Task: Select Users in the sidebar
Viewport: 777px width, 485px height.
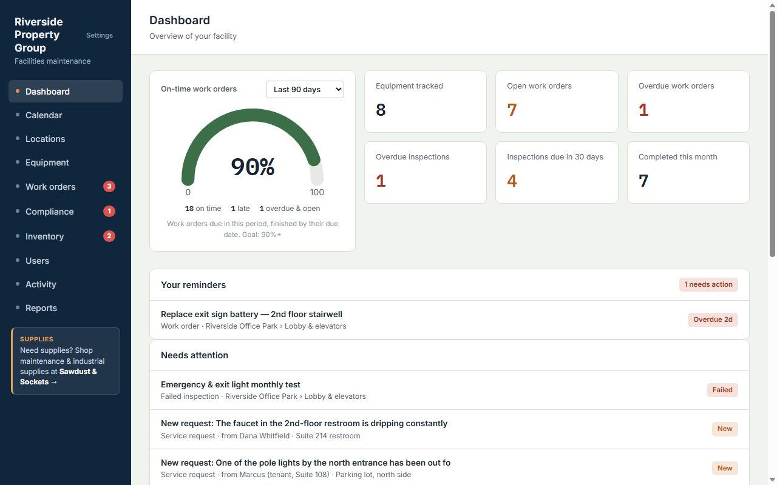Action: point(66,261)
